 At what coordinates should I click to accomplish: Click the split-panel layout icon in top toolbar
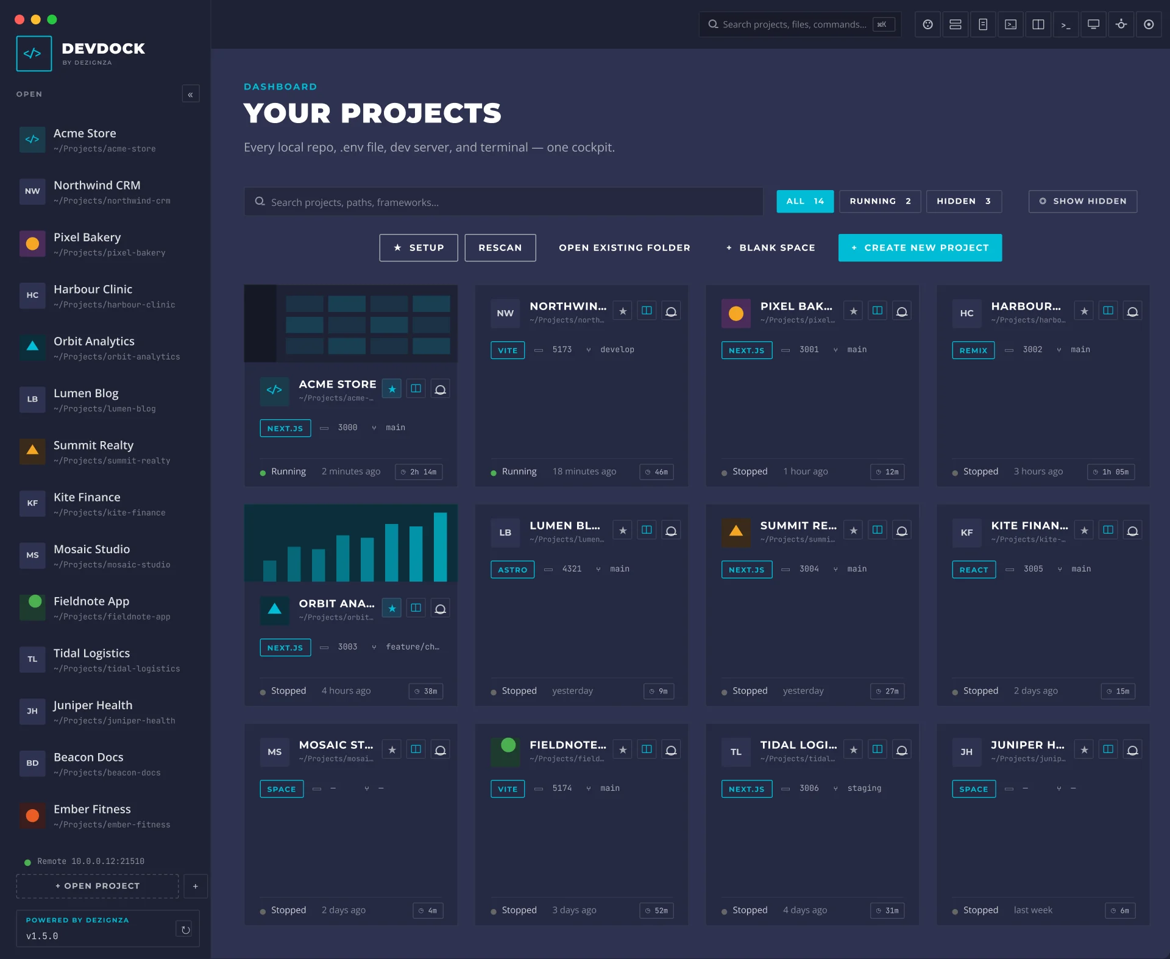point(1038,24)
